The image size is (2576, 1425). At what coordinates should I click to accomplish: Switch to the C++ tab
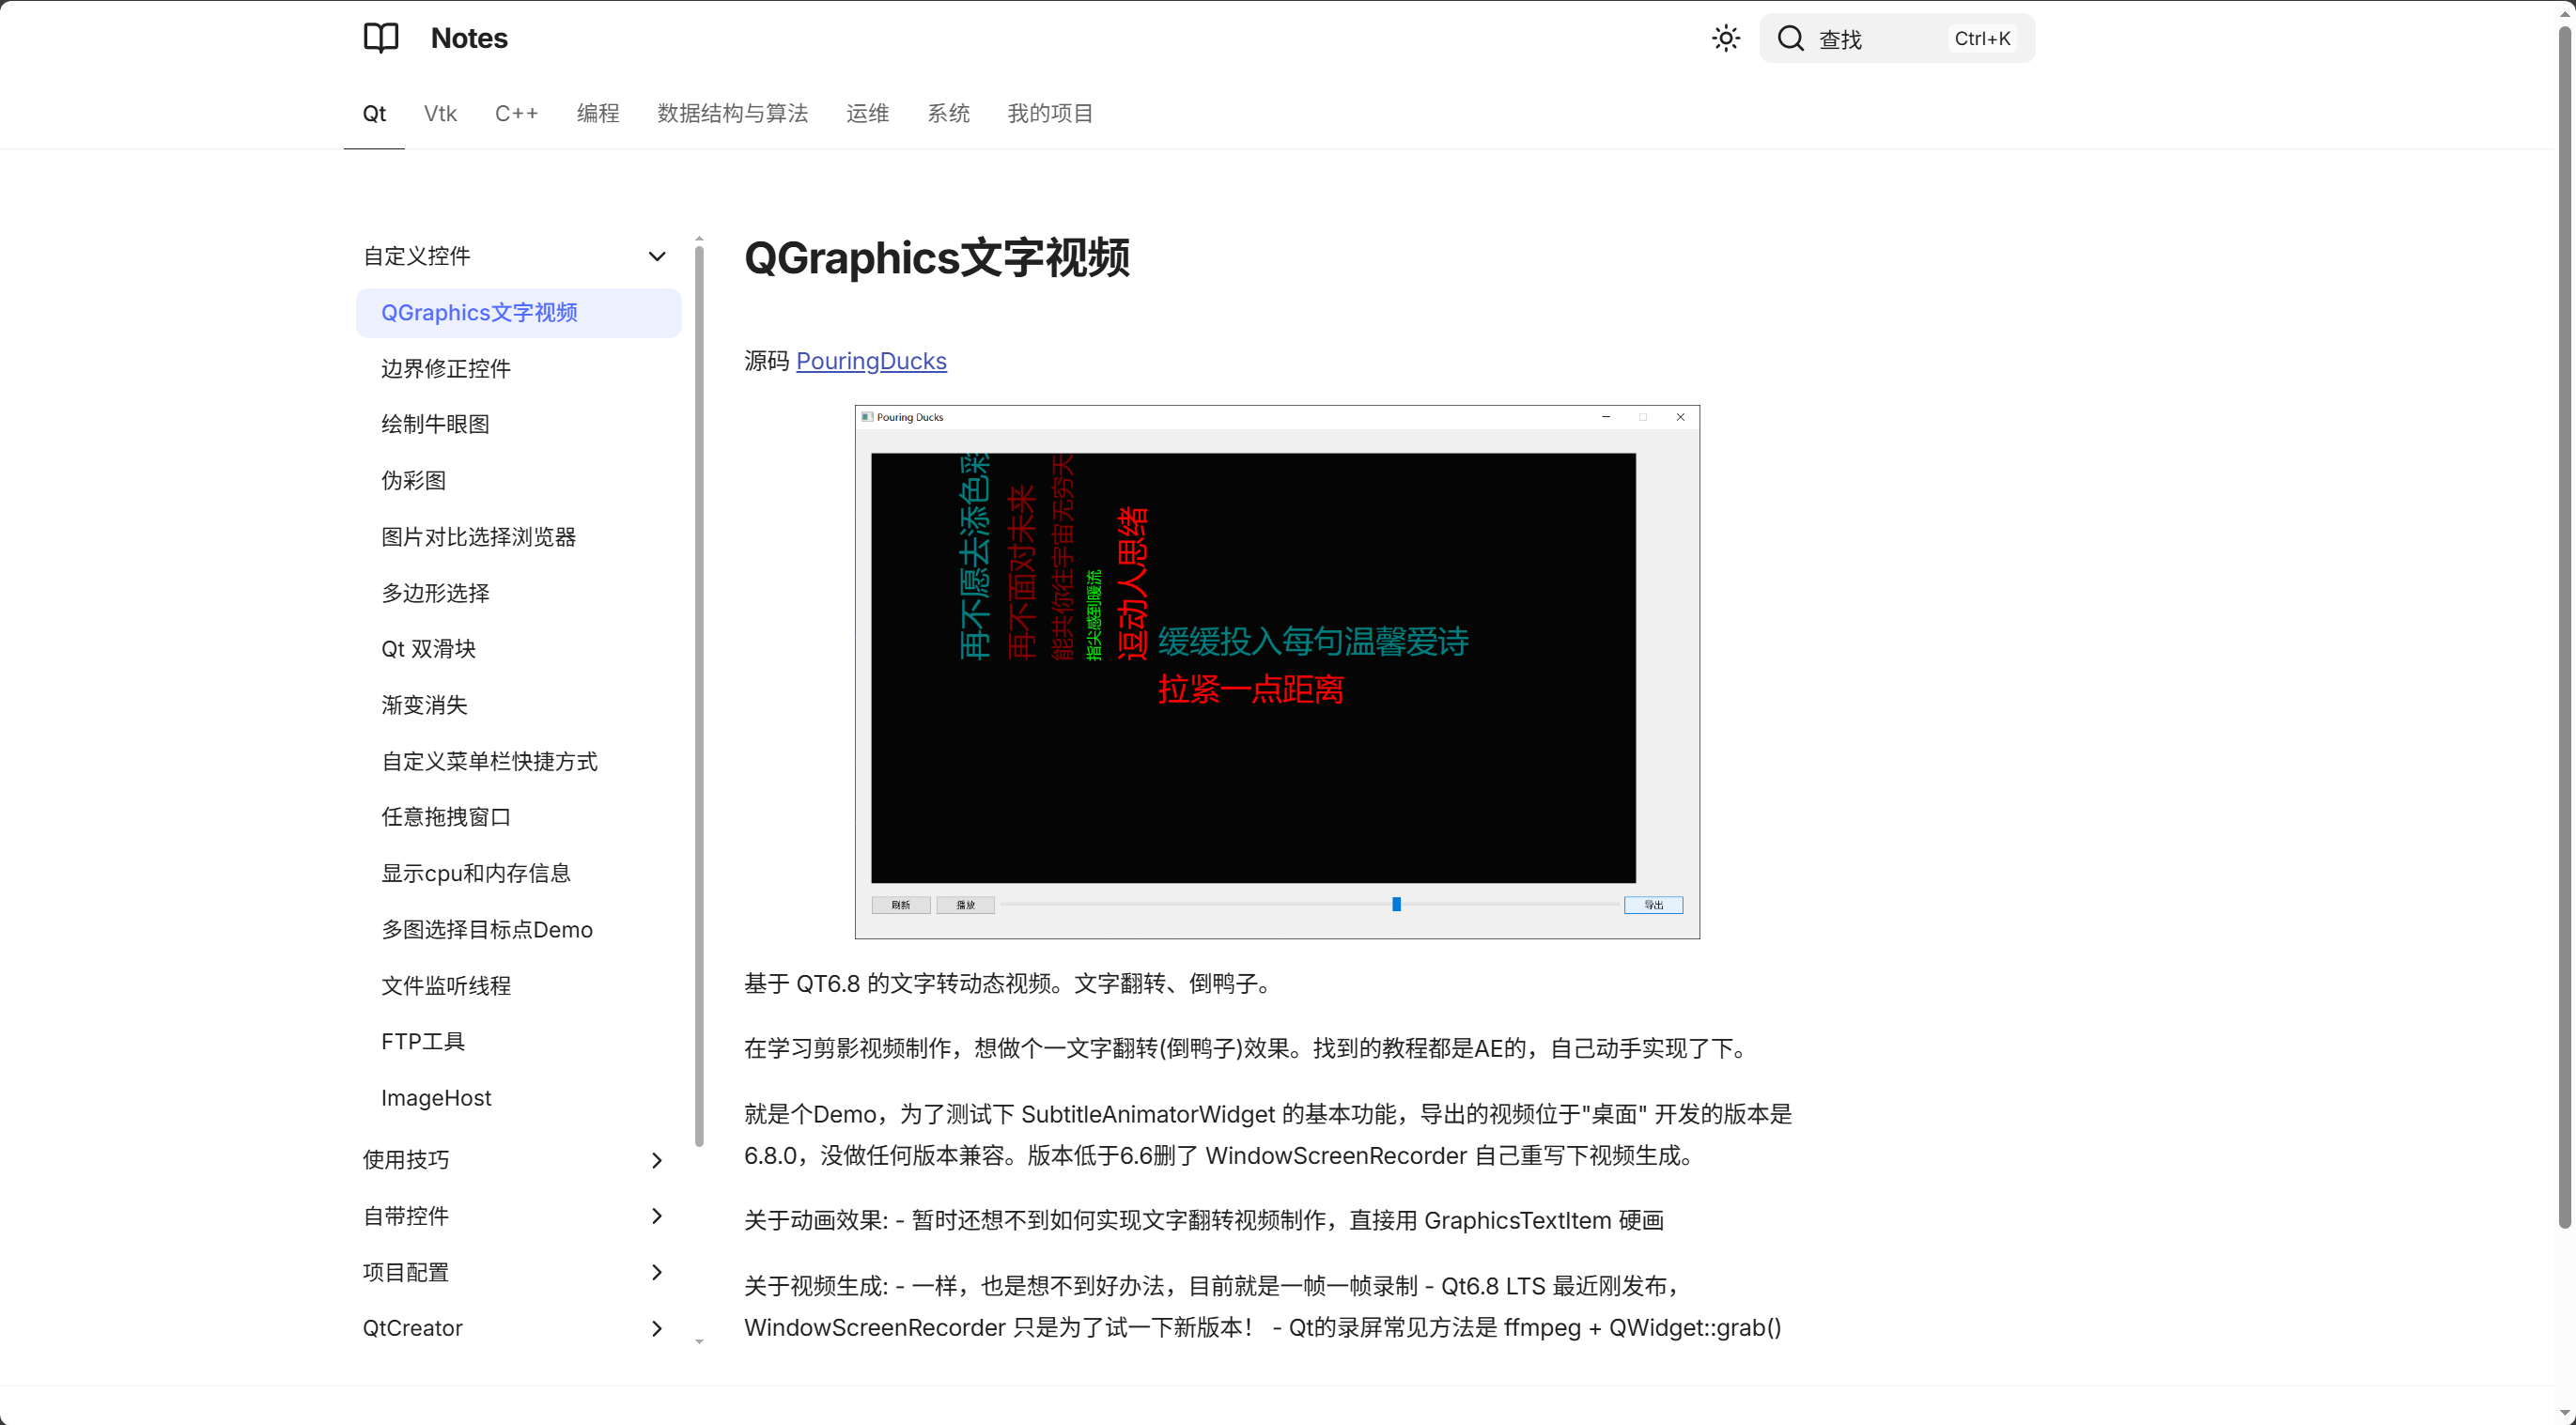coord(516,113)
